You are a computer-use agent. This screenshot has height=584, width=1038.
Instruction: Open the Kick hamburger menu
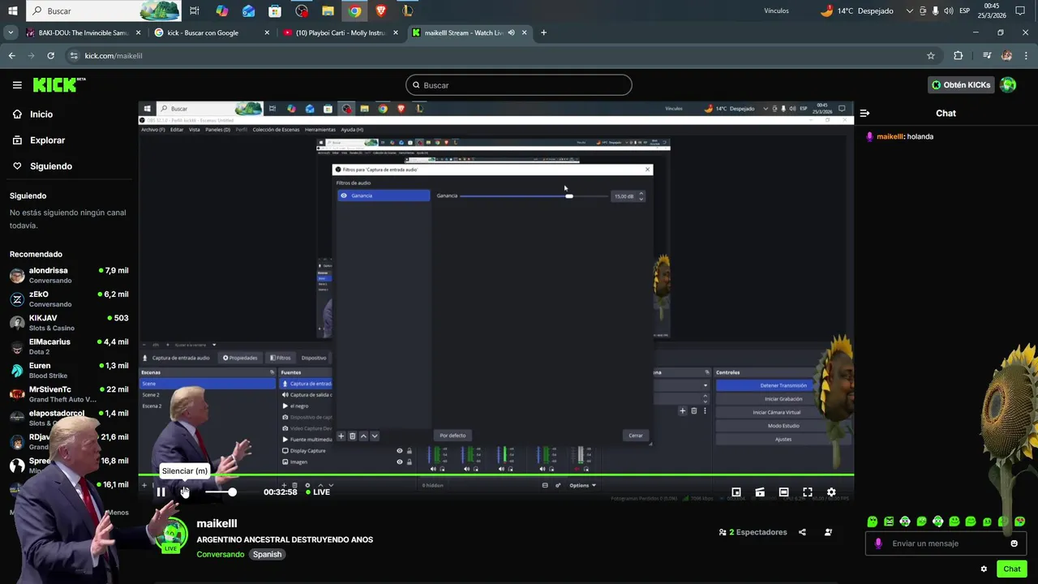17,85
